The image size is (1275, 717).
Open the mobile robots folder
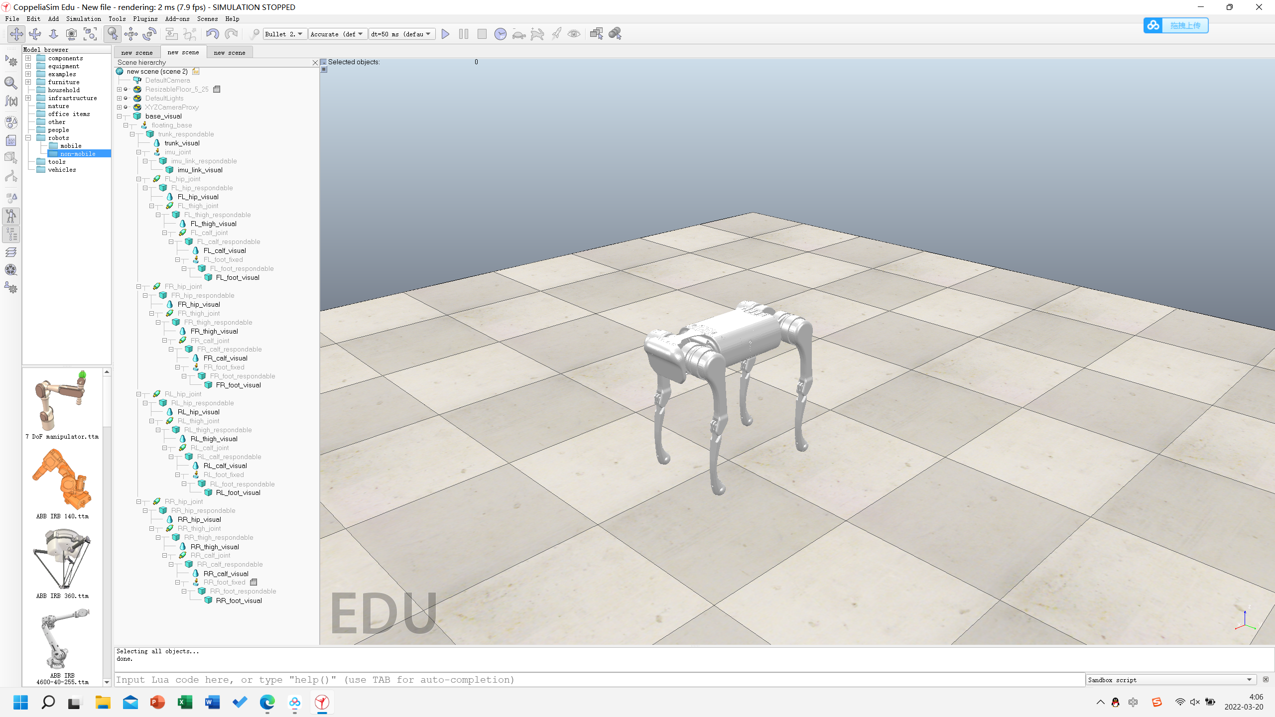click(x=71, y=146)
